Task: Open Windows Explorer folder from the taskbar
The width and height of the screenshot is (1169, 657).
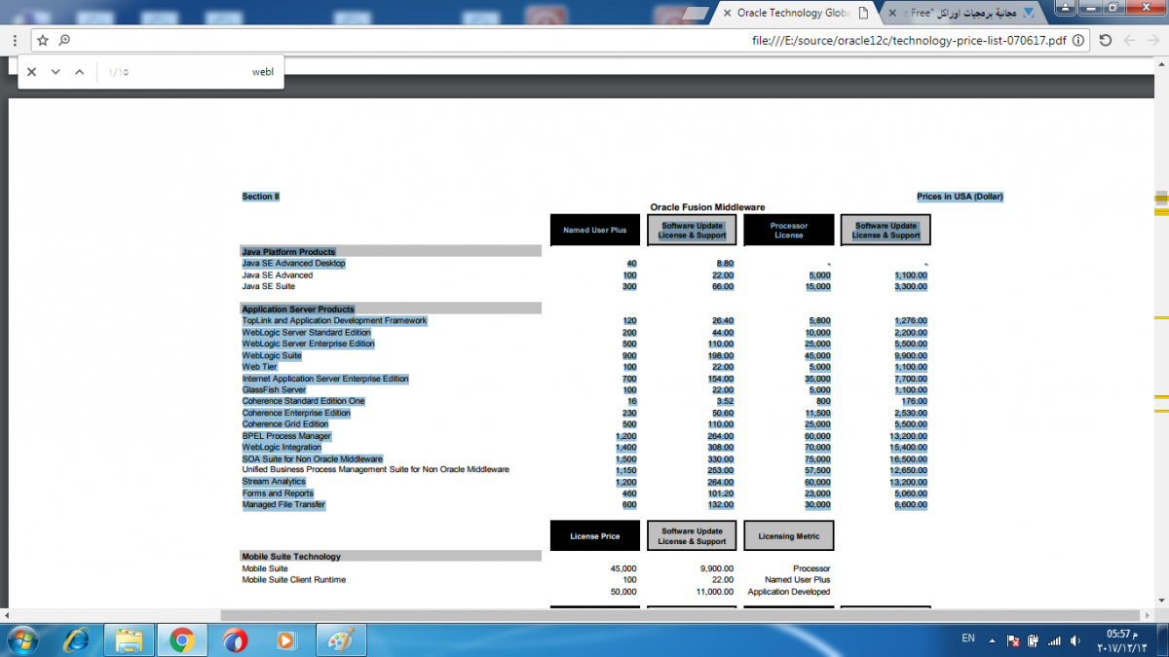Action: [129, 639]
